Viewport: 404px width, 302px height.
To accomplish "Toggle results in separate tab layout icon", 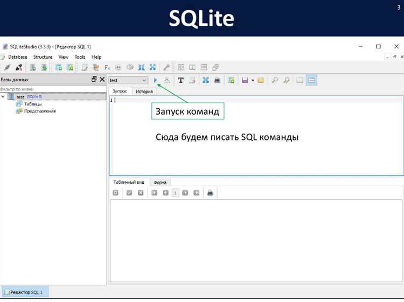I will (299, 80).
